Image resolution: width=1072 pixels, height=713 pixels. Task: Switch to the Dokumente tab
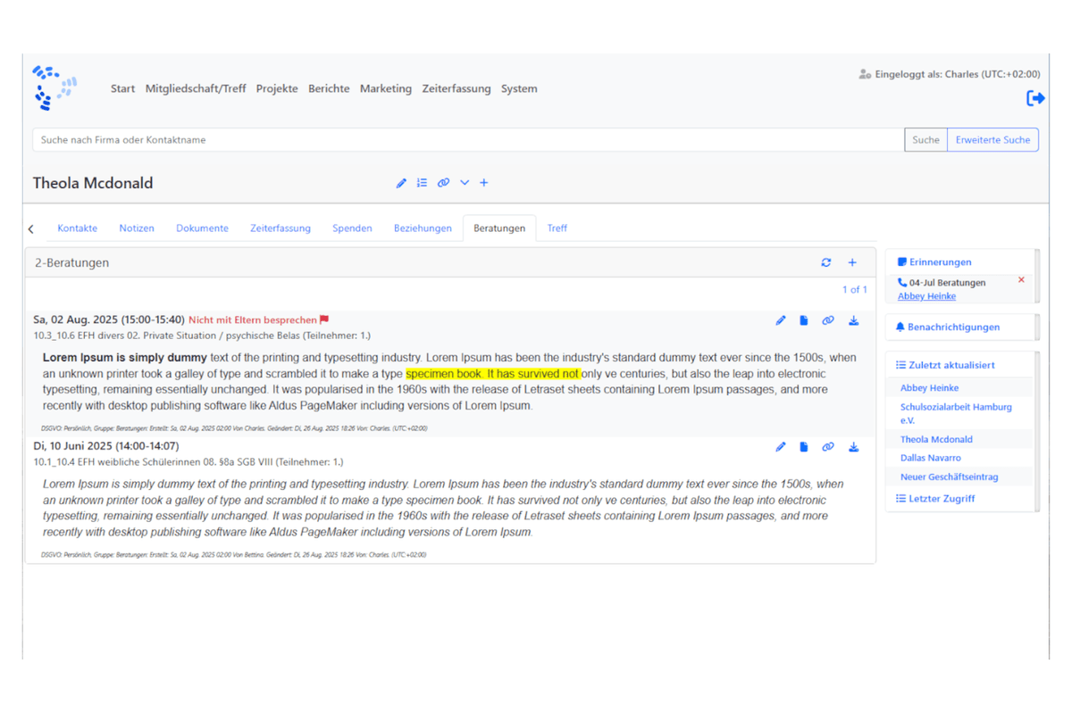(x=202, y=228)
